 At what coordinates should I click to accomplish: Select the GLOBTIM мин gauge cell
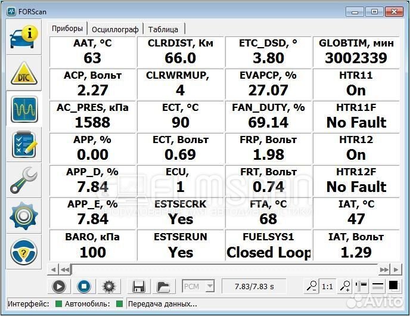(356, 51)
